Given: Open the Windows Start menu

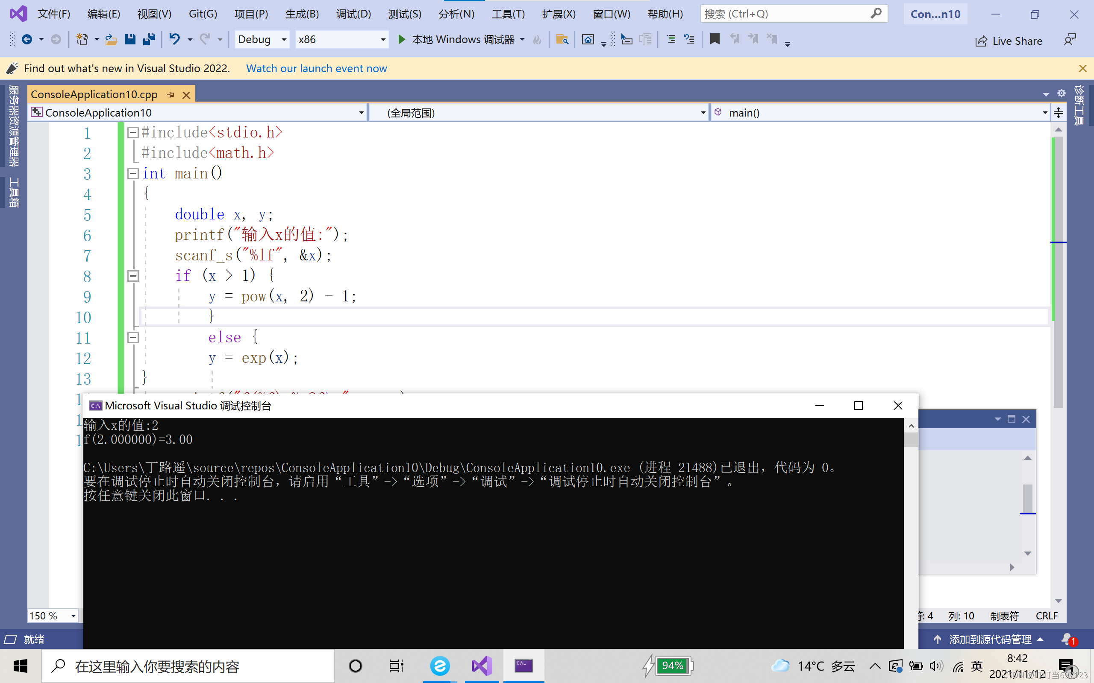Looking at the screenshot, I should pyautogui.click(x=21, y=666).
